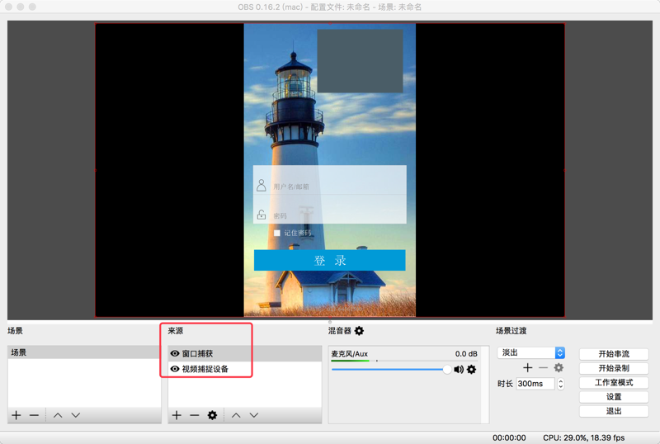
Task: Add a new source with plus icon
Action: click(177, 415)
